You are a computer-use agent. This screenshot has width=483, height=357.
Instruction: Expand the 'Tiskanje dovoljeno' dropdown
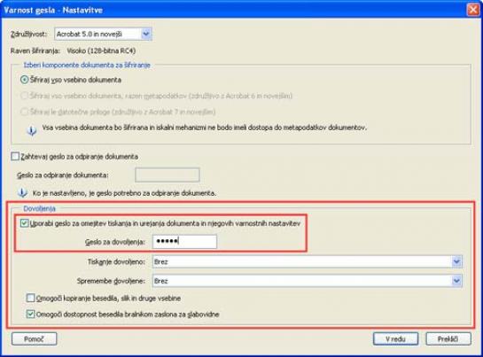(x=456, y=262)
